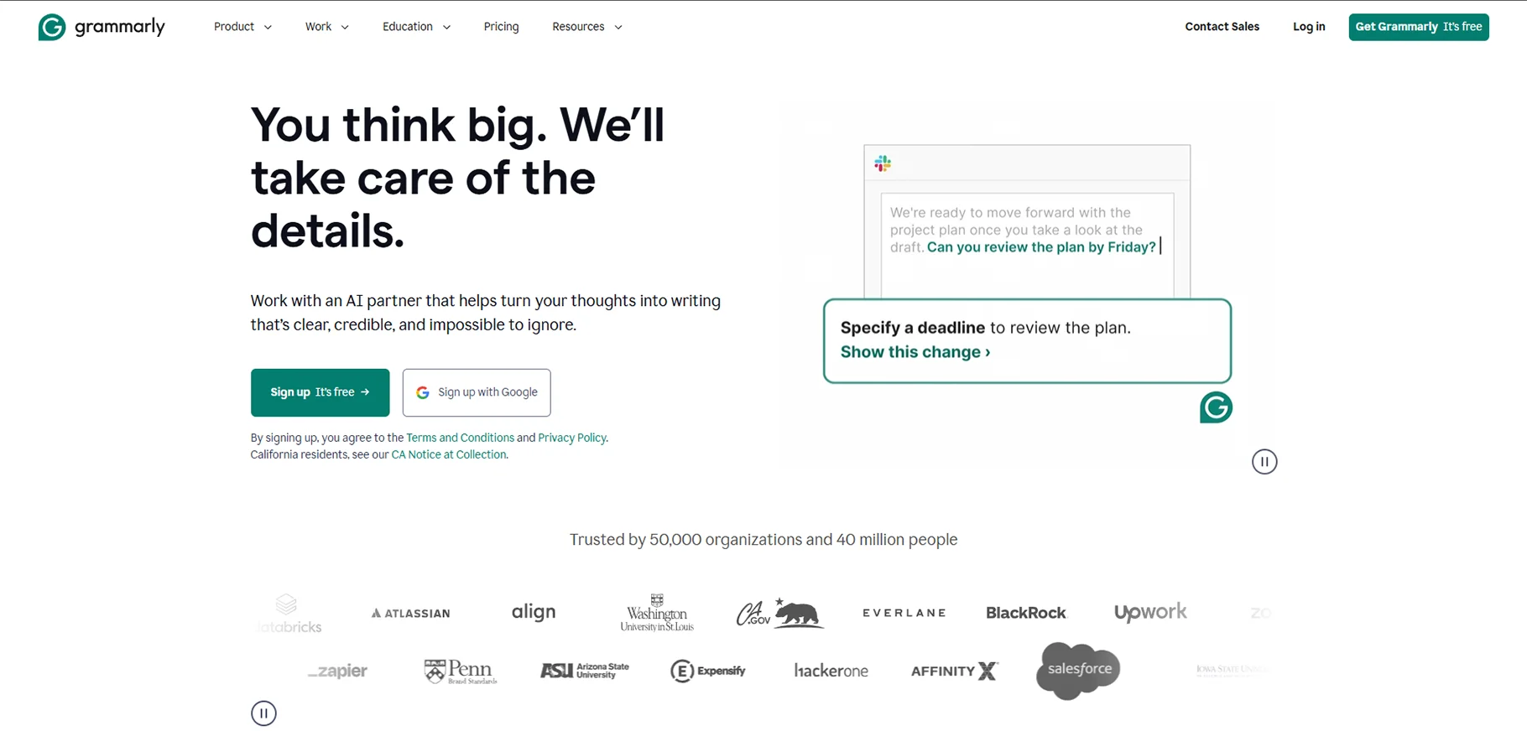Click the Slack icon in demo window

[883, 163]
